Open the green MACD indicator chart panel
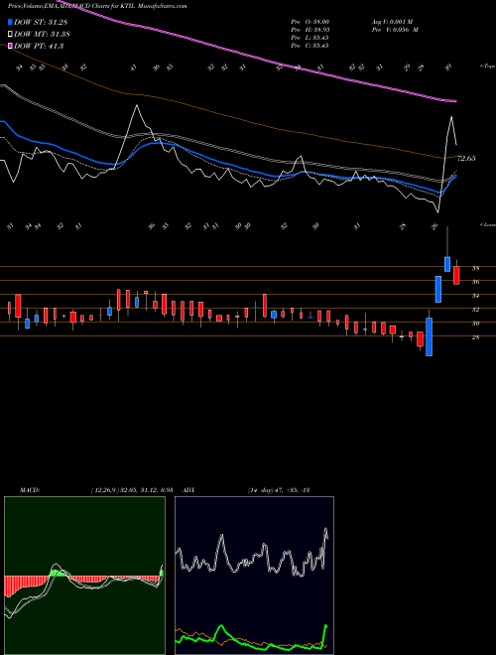496x655 pixels. pyautogui.click(x=84, y=576)
